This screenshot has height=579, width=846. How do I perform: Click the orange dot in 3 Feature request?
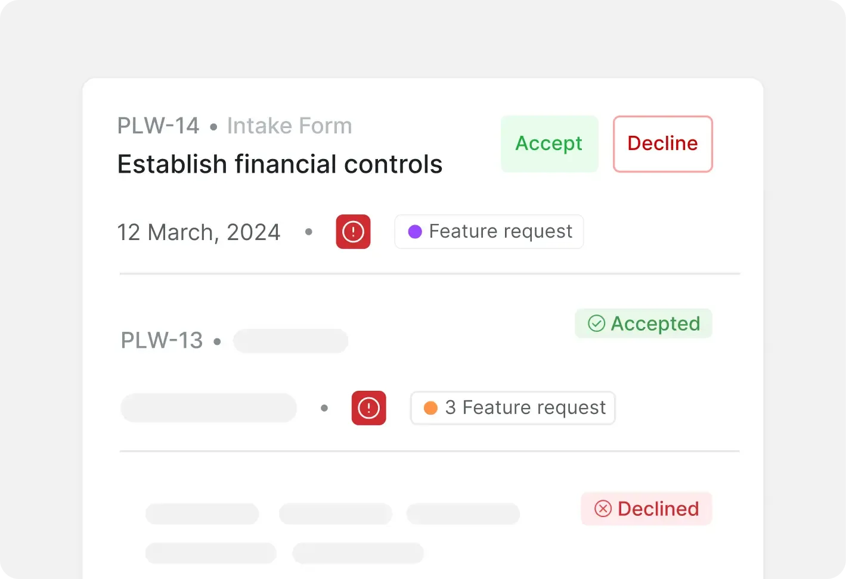pos(430,408)
